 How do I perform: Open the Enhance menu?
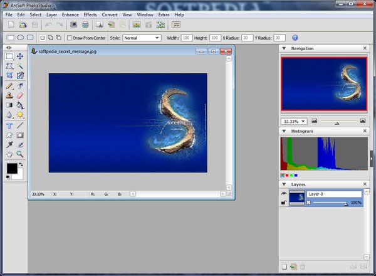point(70,14)
